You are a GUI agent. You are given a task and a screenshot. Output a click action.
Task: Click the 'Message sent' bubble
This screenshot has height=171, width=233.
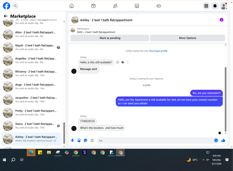(x=89, y=69)
